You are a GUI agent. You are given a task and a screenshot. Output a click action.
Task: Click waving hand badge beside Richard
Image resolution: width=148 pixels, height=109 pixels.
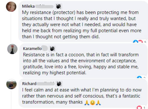click(59, 84)
